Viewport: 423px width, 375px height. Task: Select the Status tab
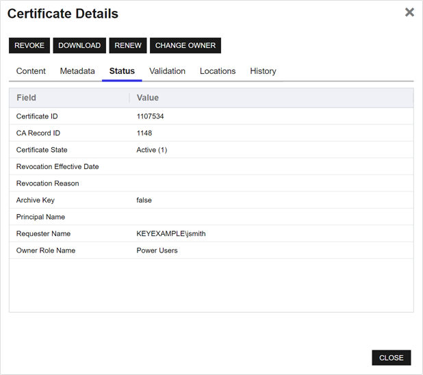tap(122, 71)
